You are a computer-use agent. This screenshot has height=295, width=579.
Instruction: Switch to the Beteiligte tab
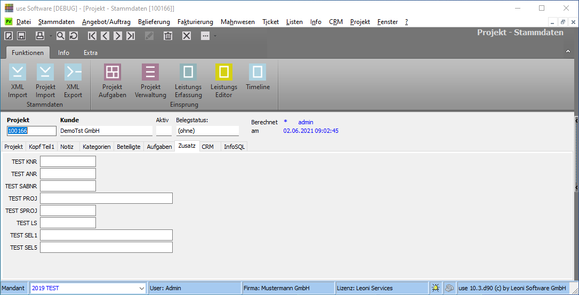[128, 147]
